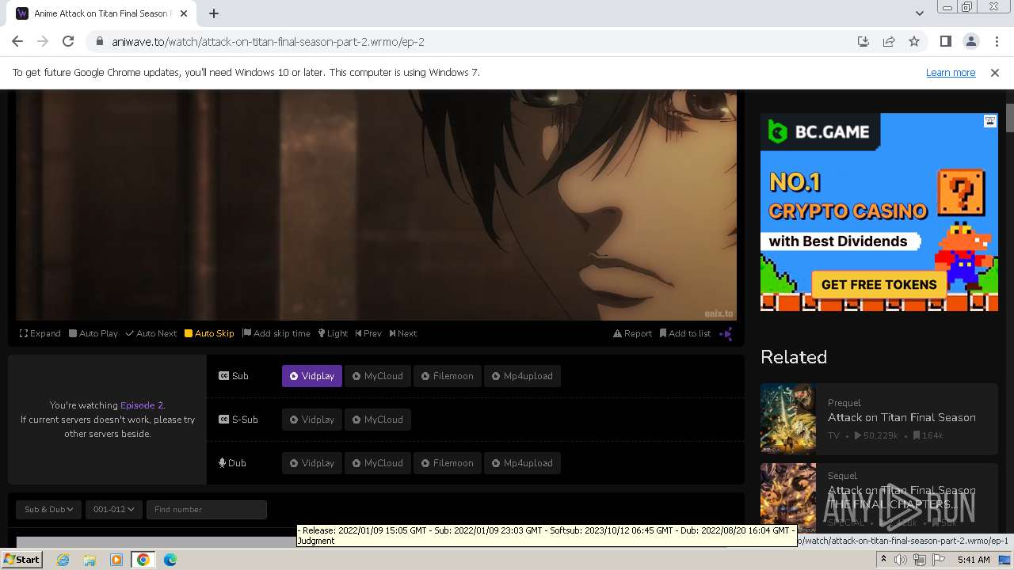Open Sequel Final Chapters thumbnail
Image resolution: width=1014 pixels, height=570 pixels.
788,497
